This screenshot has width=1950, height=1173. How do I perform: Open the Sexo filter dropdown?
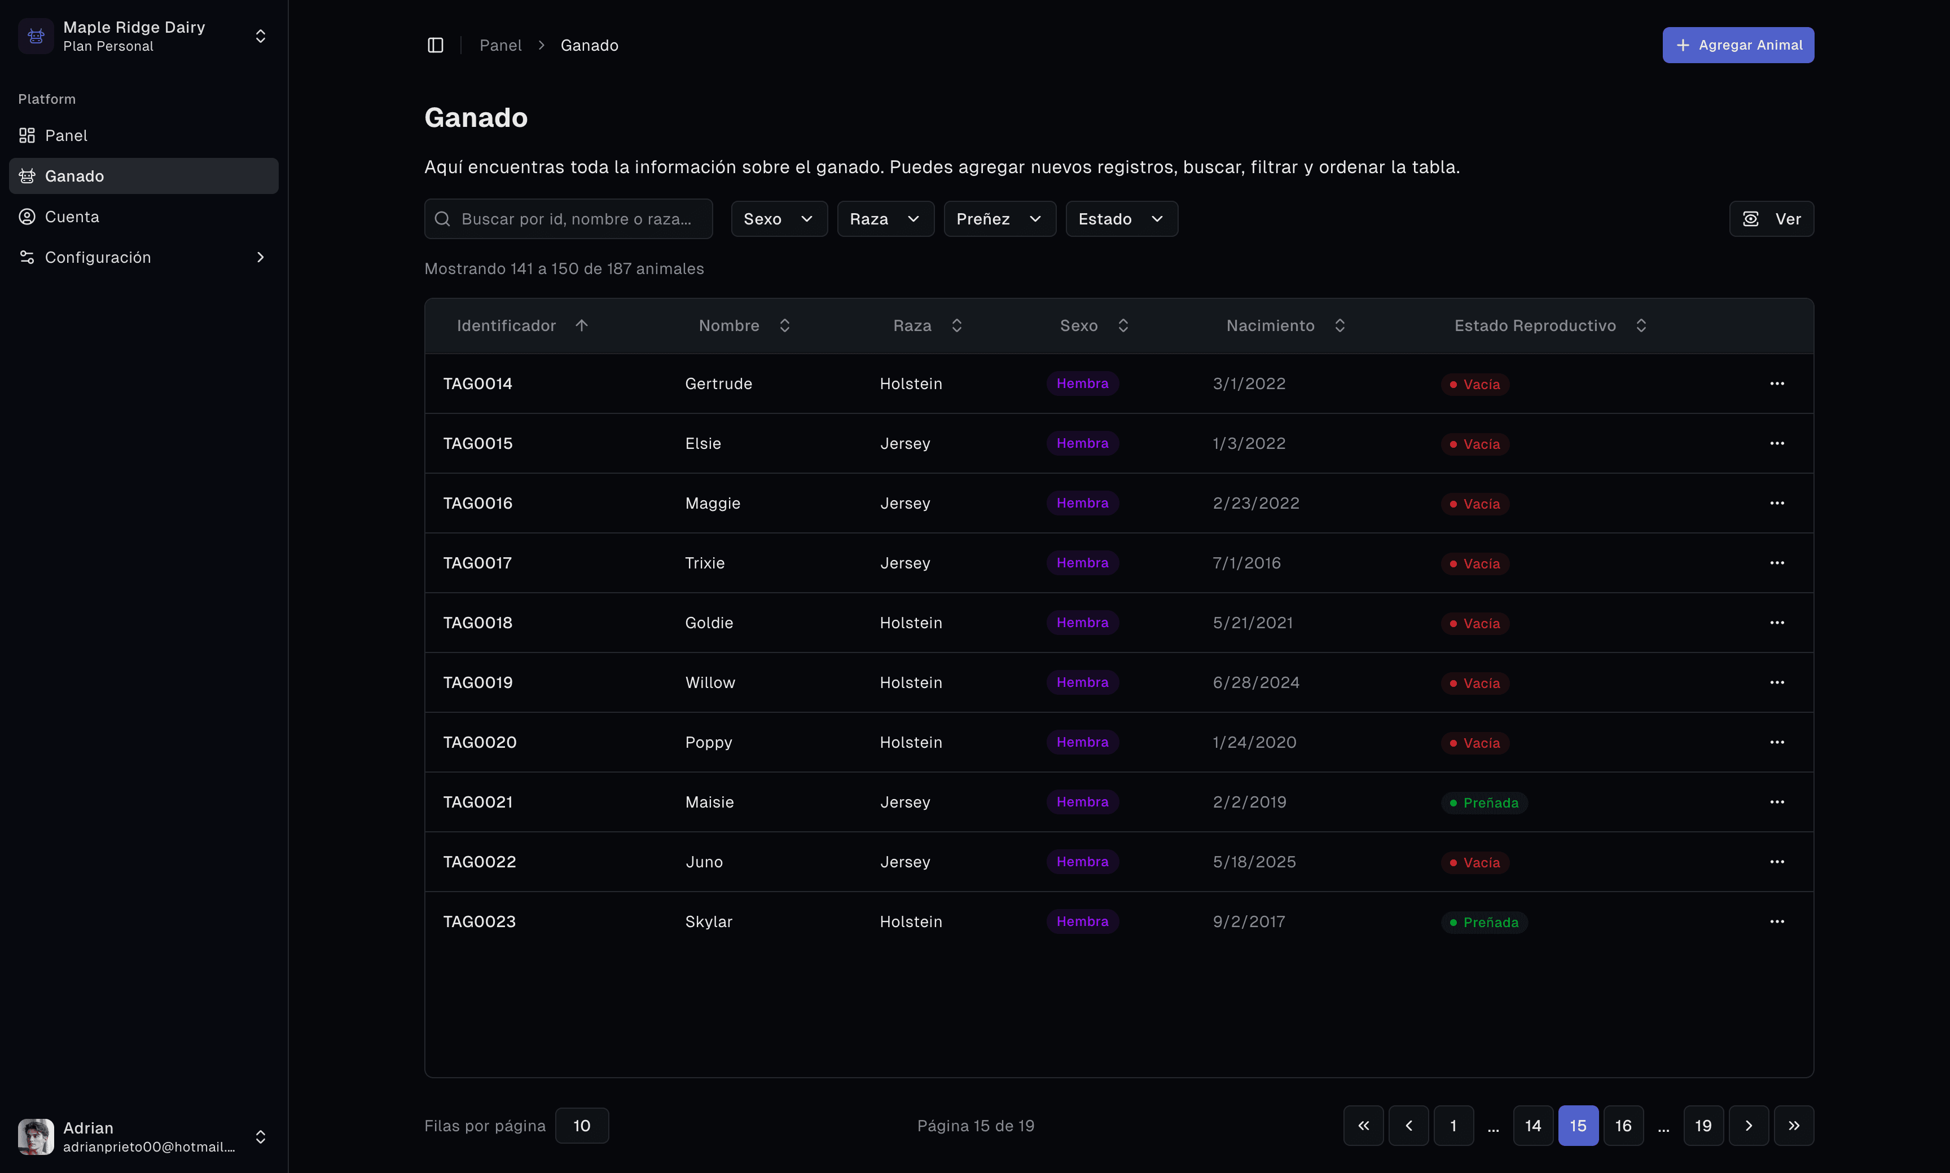point(778,218)
